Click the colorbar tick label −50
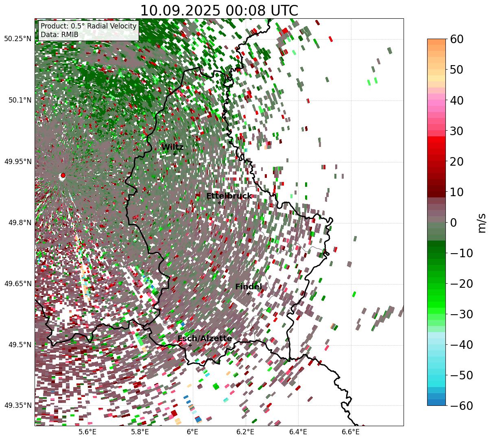Viewport: 491px width, 440px height. (461, 375)
